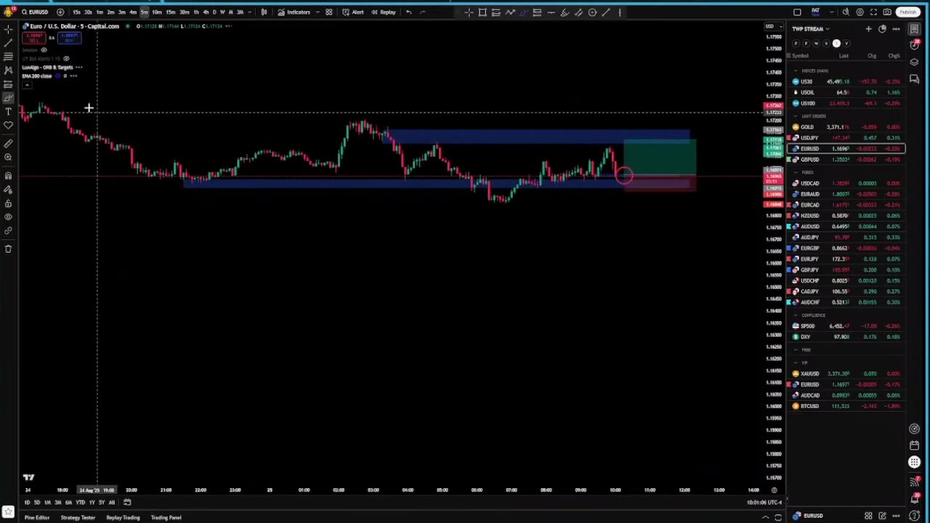Image resolution: width=930 pixels, height=523 pixels.
Task: Open the Strategy Tester tab
Action: pyautogui.click(x=78, y=518)
